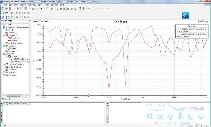Click the Fit All zoom icon

point(25,17)
